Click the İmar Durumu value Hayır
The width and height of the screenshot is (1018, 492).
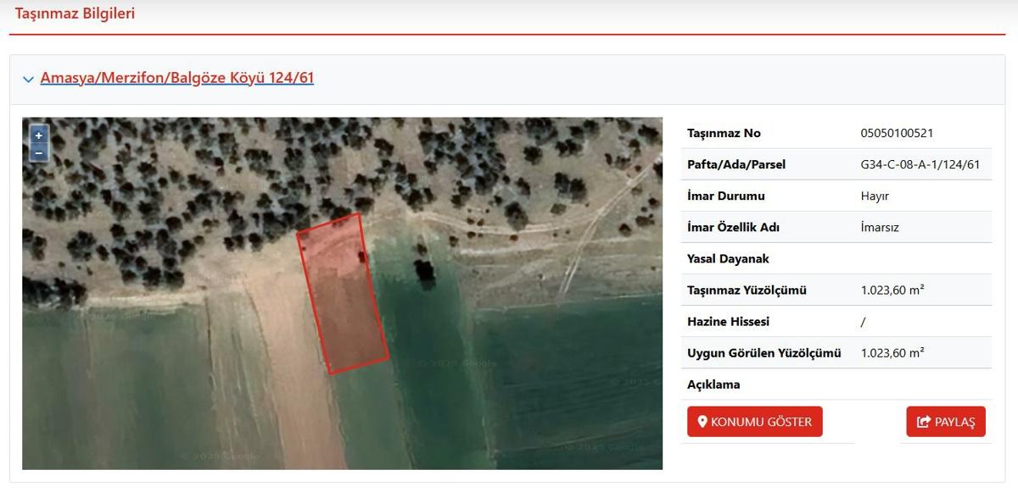pos(875,196)
